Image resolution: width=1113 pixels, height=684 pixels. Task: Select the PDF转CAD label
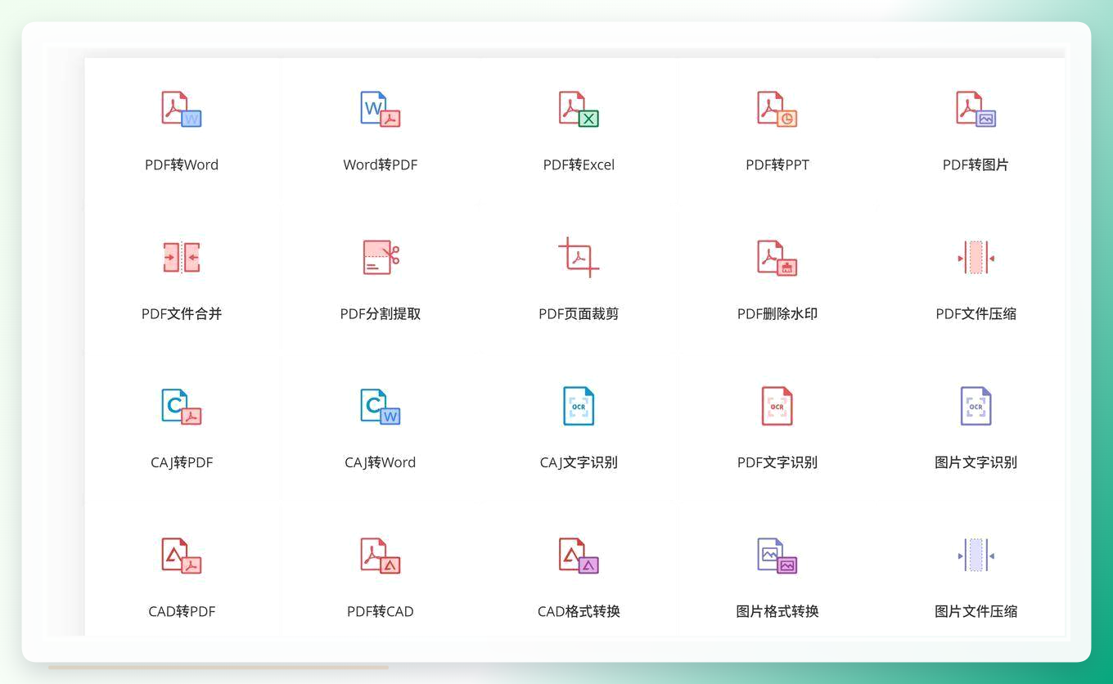click(381, 611)
